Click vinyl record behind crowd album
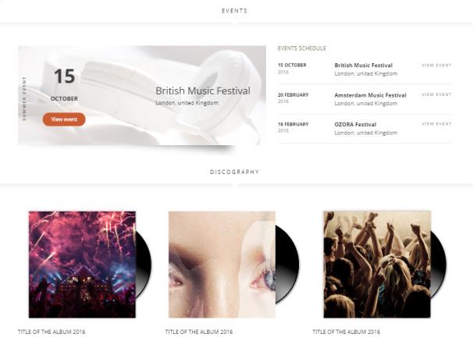 point(438,265)
